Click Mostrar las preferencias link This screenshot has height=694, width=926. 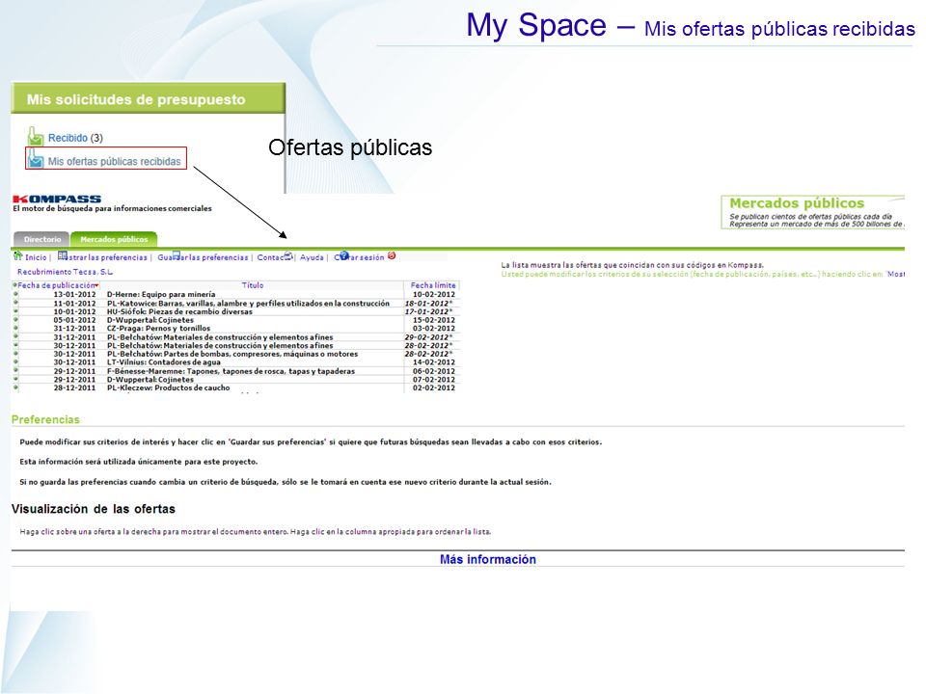click(107, 257)
